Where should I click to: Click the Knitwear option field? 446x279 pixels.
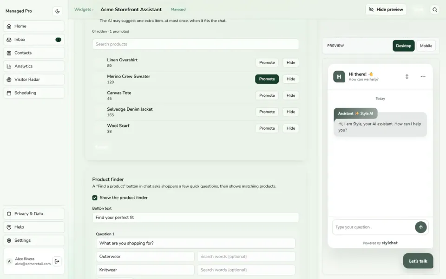point(145,270)
